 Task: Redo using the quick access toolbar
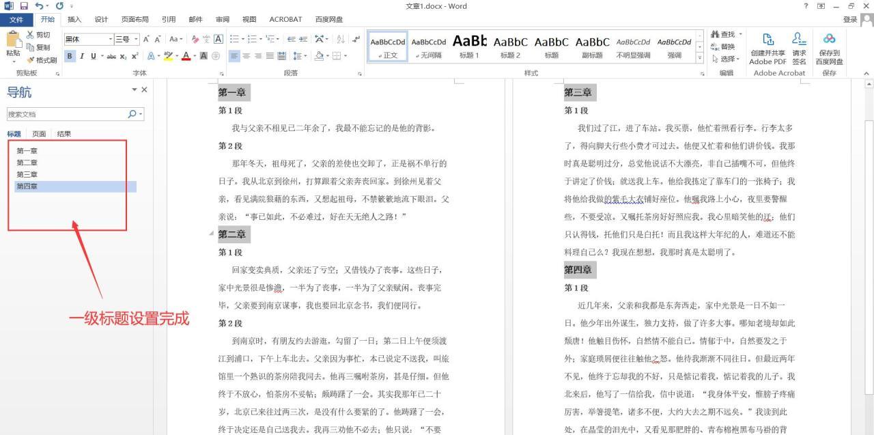click(60, 6)
